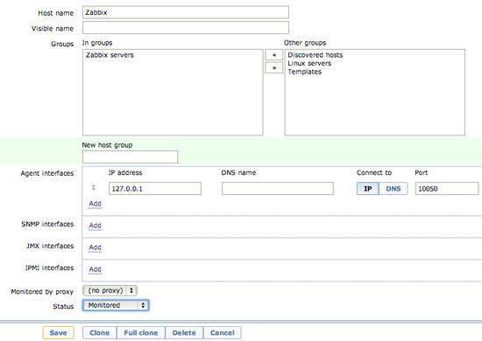The image size is (482, 341).
Task: Open the Status dropdown showing Monitored
Action: (116, 305)
